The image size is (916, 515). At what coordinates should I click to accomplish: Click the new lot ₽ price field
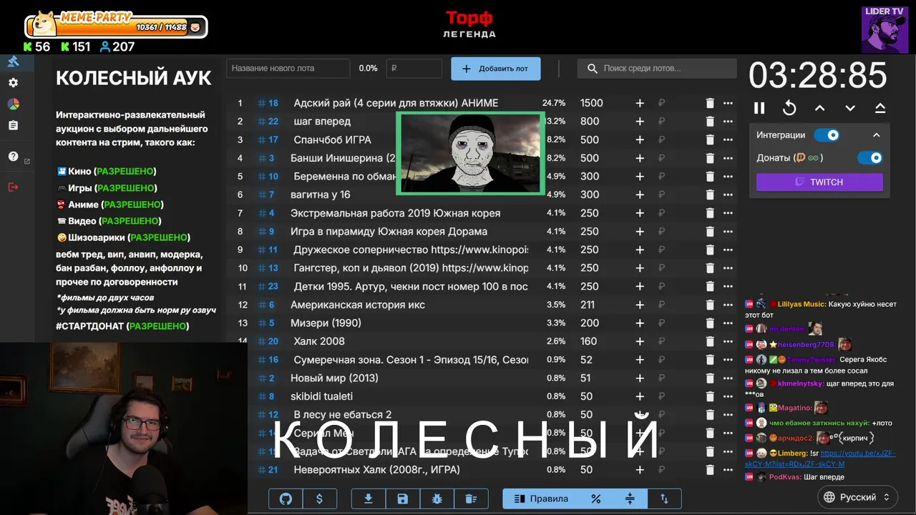(414, 69)
